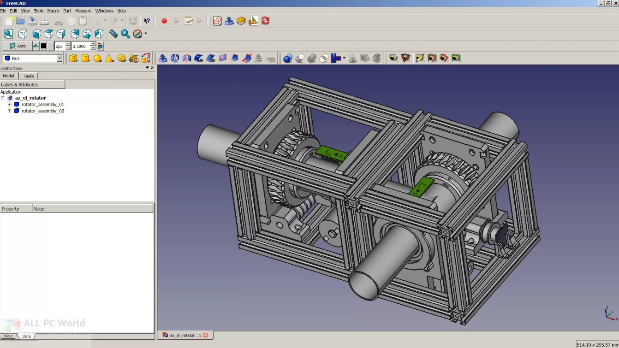Click the Mirror tool icon
This screenshot has height=348, width=619.
[187, 58]
